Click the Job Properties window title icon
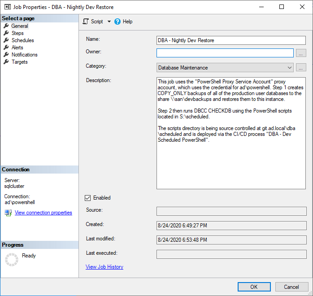Viewport: 313px width, 296px height. [7, 7]
